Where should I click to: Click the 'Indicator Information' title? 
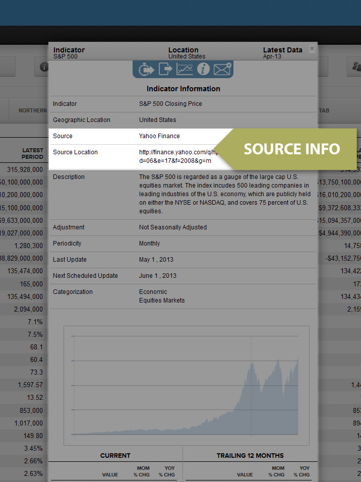183,89
